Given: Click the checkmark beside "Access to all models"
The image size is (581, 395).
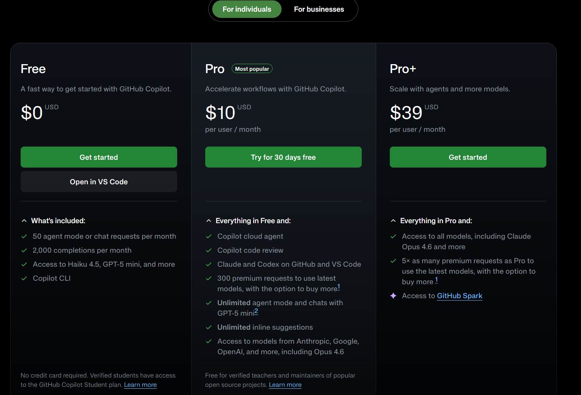Looking at the screenshot, I should pos(393,236).
